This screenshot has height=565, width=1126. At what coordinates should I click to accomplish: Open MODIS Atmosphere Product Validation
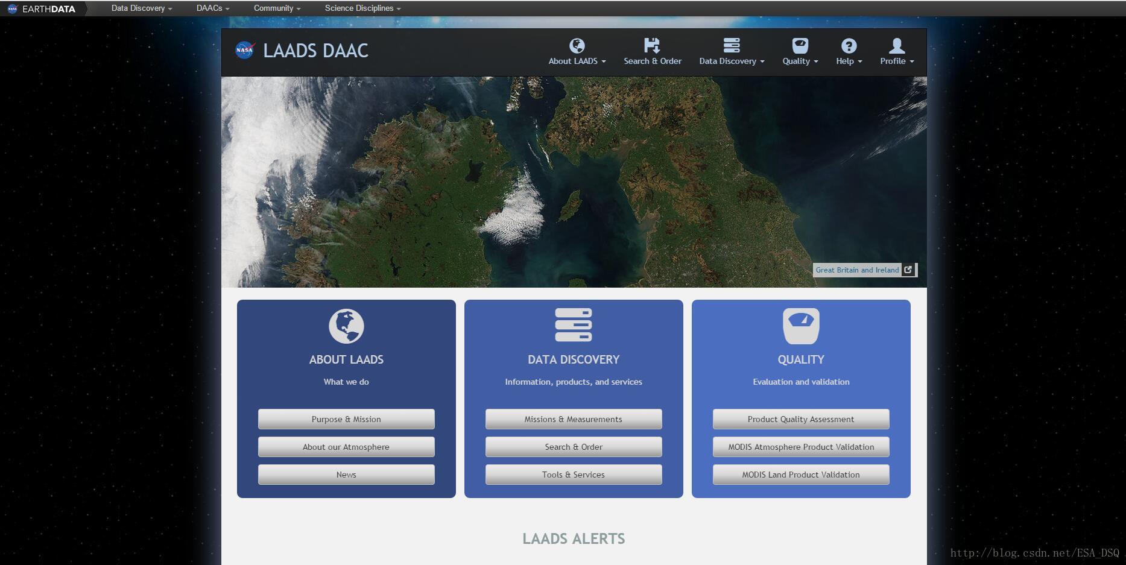[x=801, y=447]
